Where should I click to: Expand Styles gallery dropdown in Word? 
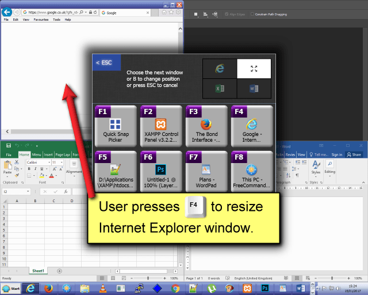pos(316,176)
